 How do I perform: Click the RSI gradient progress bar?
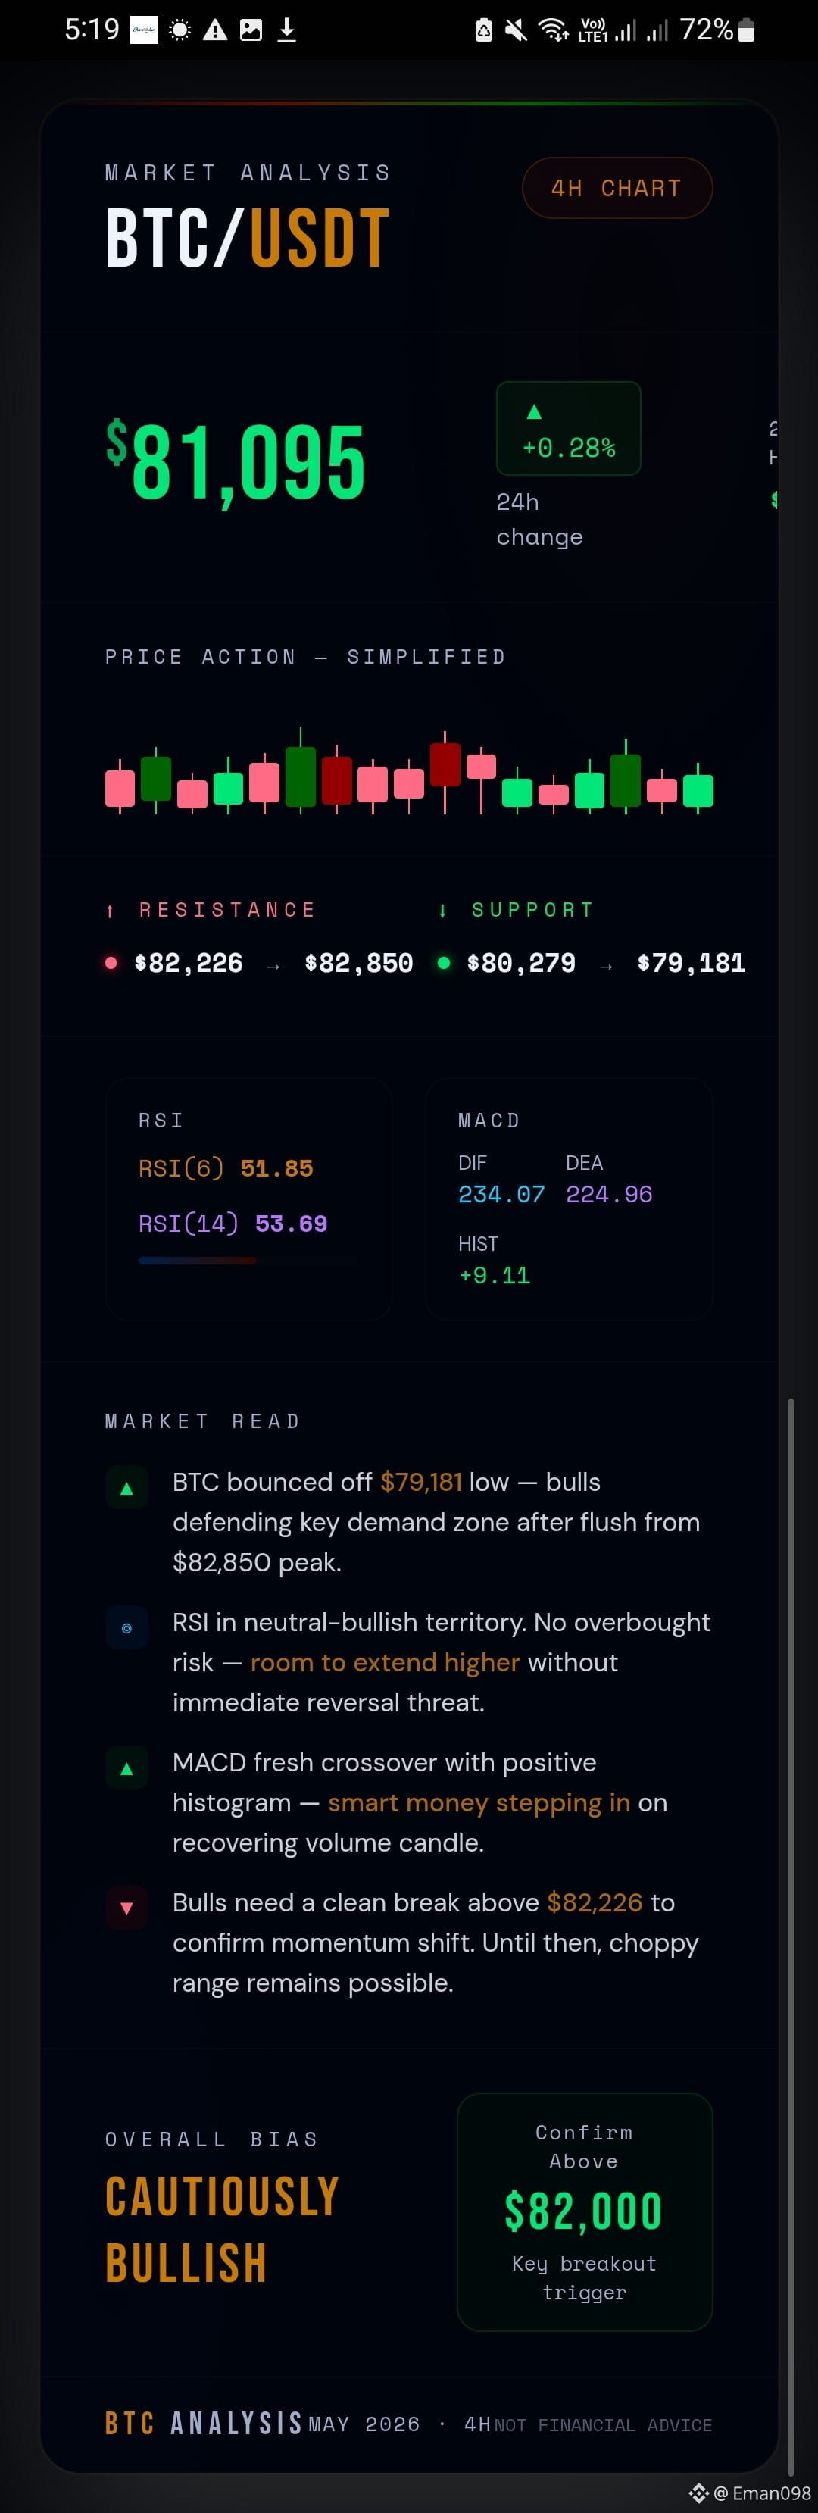248,1261
